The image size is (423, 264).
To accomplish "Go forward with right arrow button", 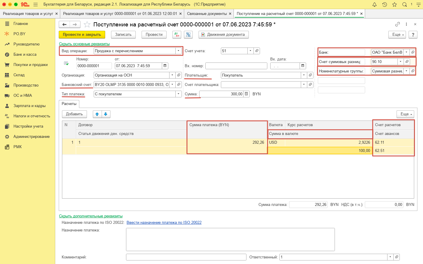I will pos(75,25).
